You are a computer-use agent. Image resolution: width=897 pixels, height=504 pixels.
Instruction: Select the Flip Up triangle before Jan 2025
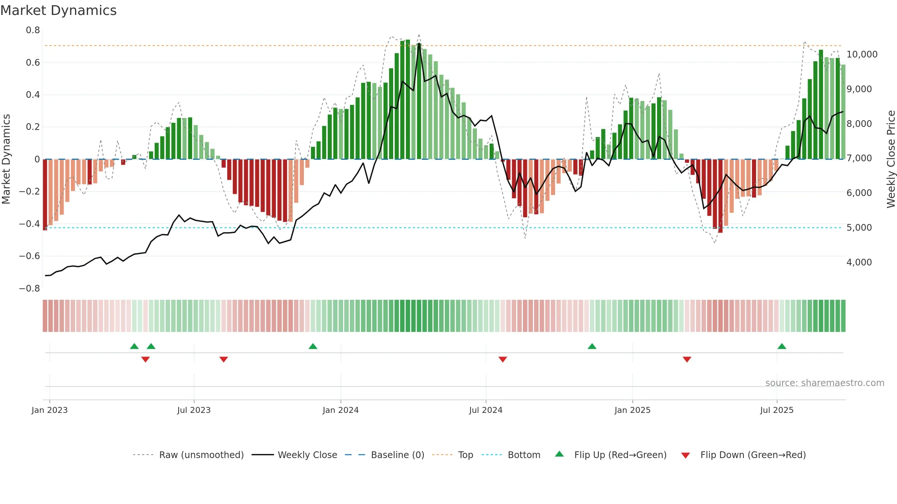(x=592, y=346)
